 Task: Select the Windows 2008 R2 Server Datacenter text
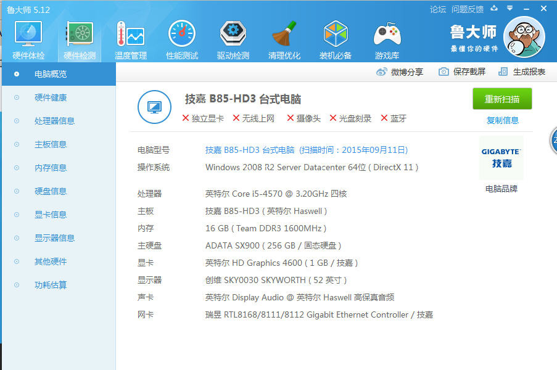312,167
